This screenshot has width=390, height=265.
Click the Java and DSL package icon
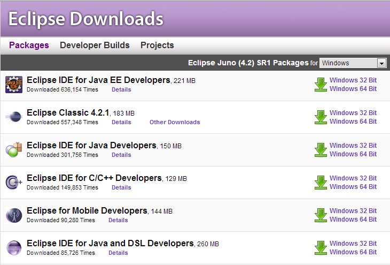point(13,248)
